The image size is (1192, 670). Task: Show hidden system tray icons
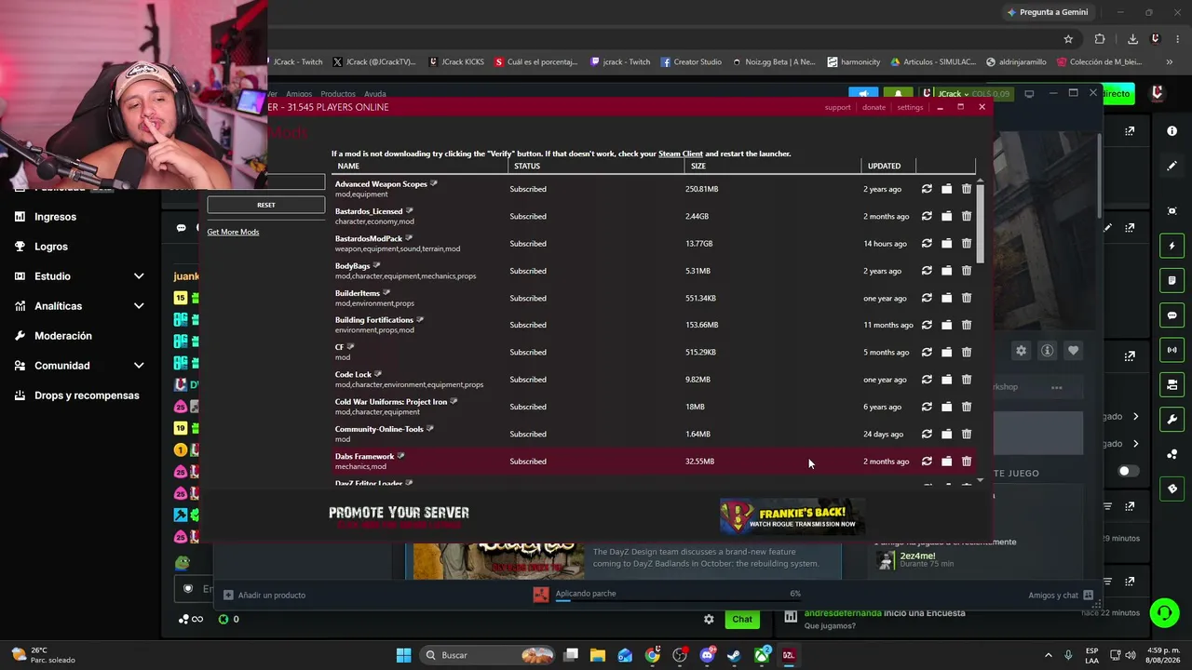point(1048,655)
